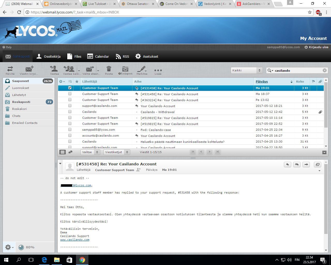Open the RSS section
331x265 pixels.
tap(122, 56)
